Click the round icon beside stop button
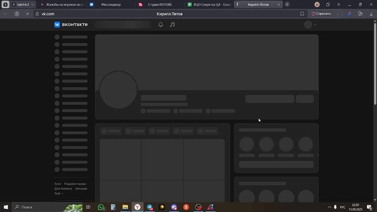The width and height of the screenshot is (377, 212). [x=17, y=14]
